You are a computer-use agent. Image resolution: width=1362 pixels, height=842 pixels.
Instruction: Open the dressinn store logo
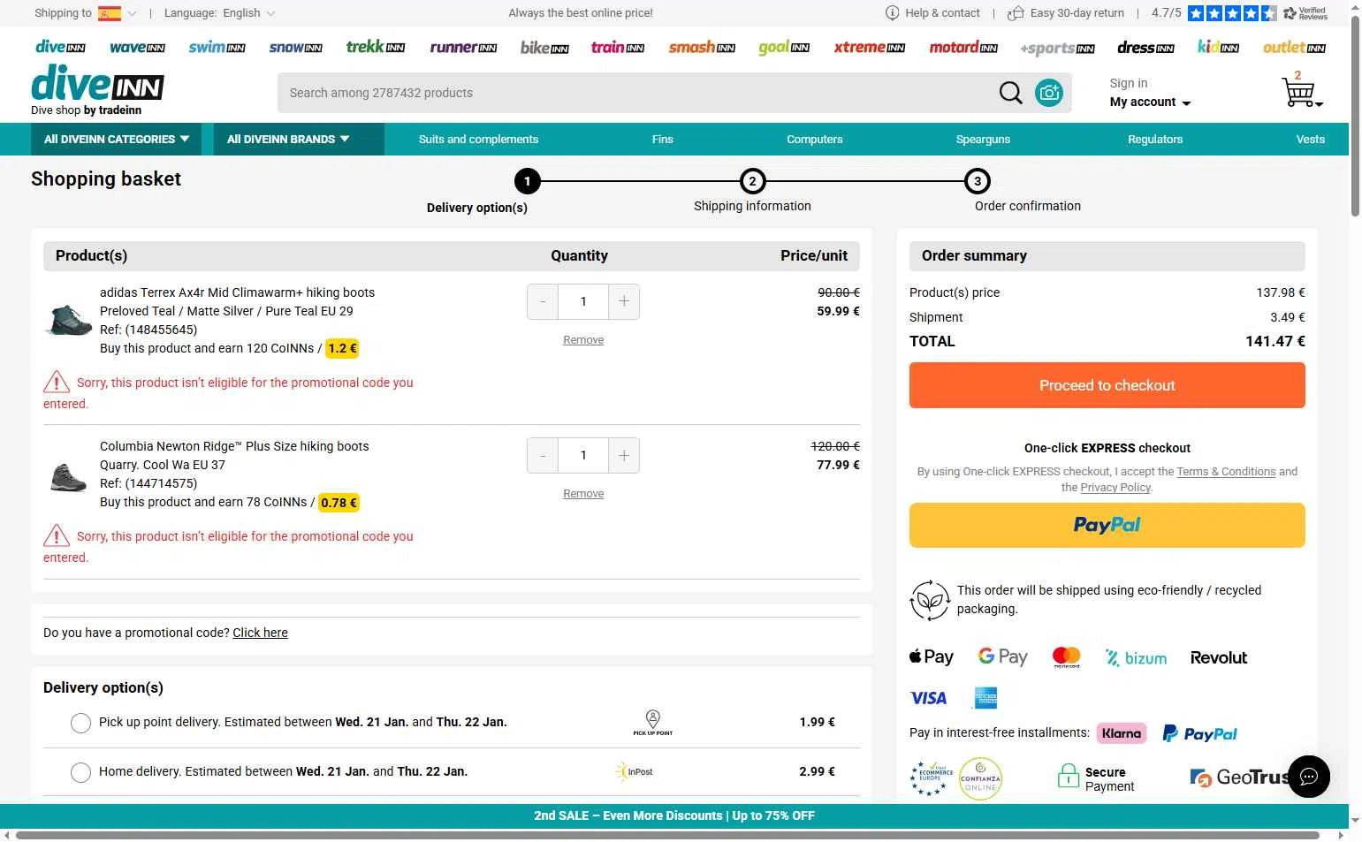(x=1145, y=47)
